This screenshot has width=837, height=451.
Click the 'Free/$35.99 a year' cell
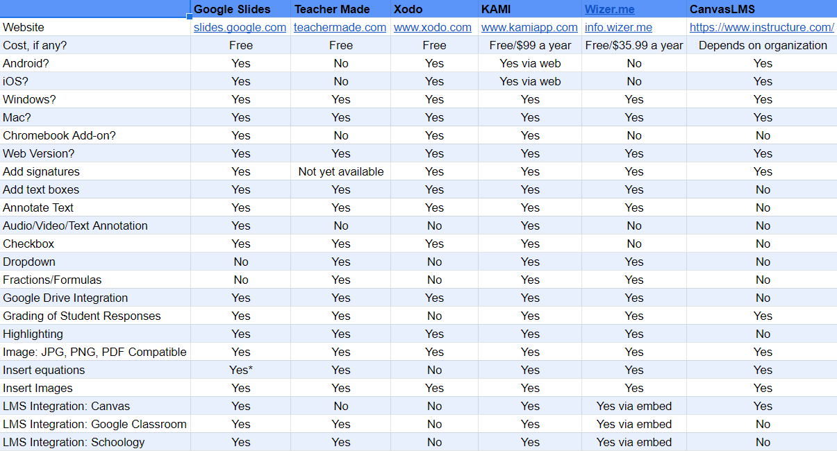(x=634, y=45)
